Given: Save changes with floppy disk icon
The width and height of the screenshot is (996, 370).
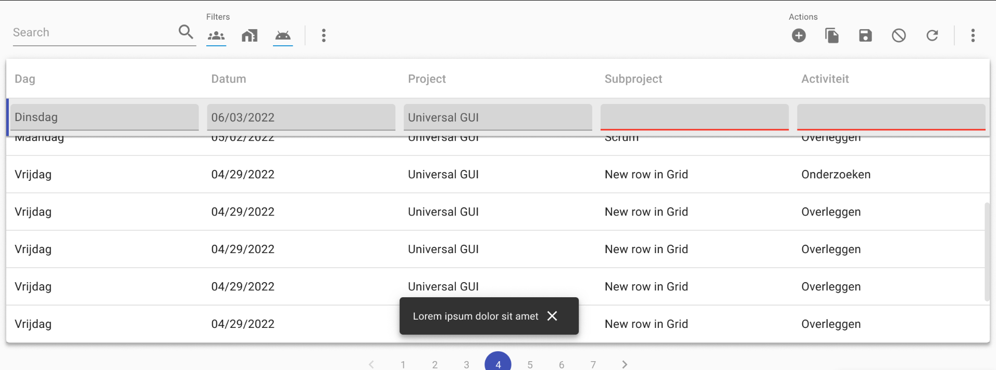Looking at the screenshot, I should tap(866, 35).
